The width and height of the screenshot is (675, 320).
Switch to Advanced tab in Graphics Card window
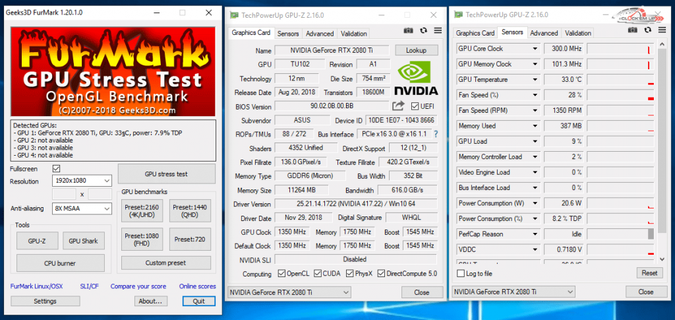(320, 34)
